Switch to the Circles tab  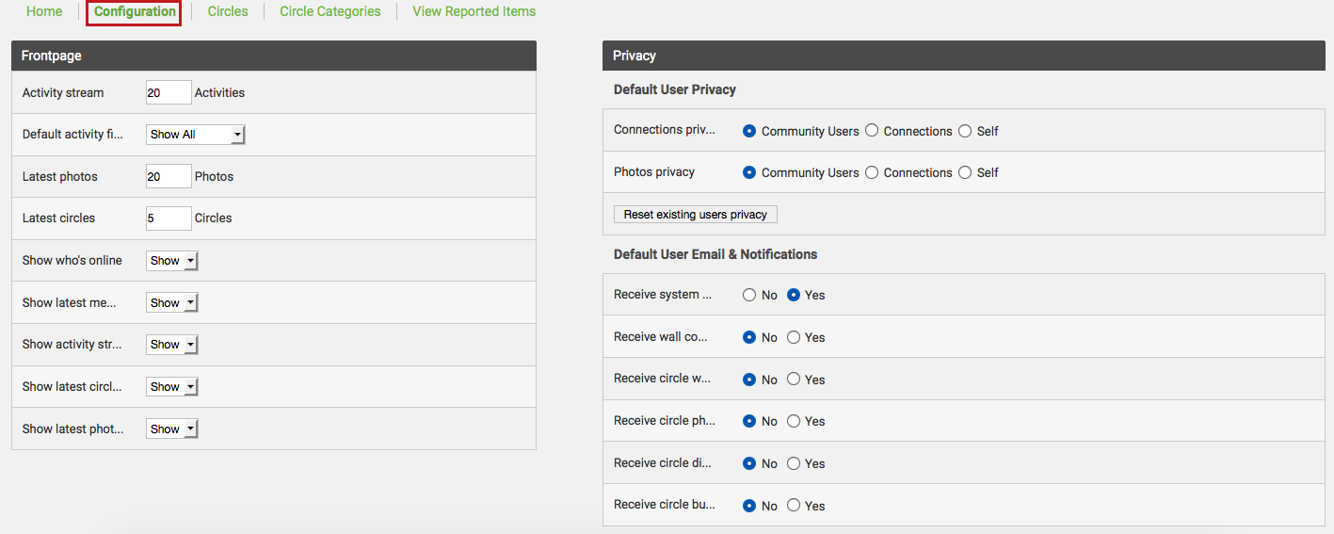pos(228,11)
